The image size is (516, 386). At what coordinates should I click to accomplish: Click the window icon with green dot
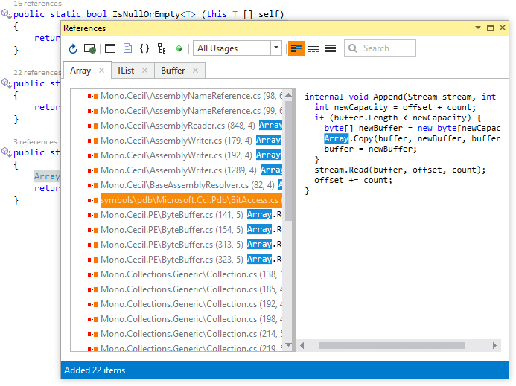click(x=90, y=48)
